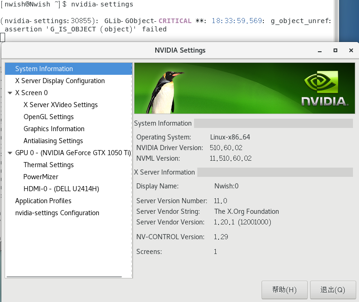The height and width of the screenshot is (302, 359).
Task: Click The X.Org Foundation vendor string
Action: coord(247,211)
